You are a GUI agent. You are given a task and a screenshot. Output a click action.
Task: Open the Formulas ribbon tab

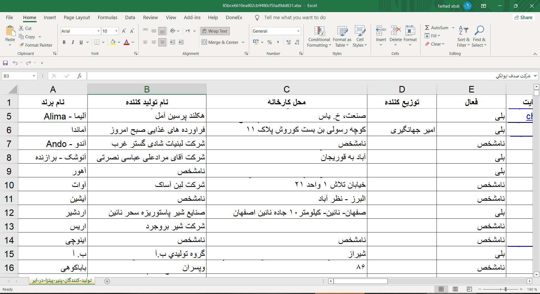click(x=107, y=17)
